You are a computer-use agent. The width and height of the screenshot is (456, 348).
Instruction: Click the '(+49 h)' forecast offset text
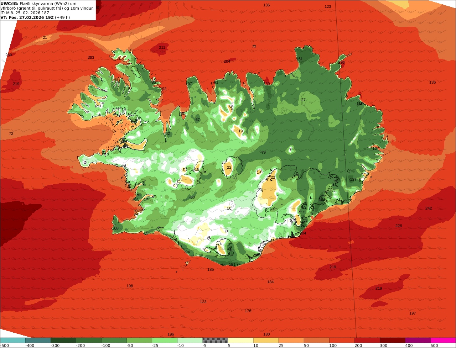[x=62, y=17]
